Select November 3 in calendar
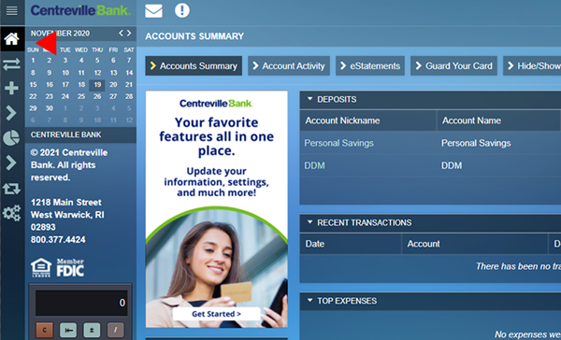 (65, 61)
